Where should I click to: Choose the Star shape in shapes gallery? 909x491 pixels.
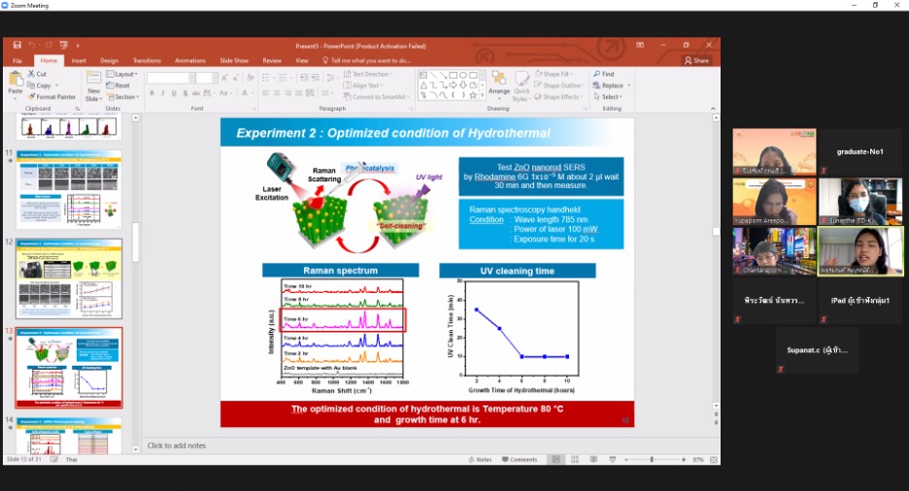coord(473,95)
